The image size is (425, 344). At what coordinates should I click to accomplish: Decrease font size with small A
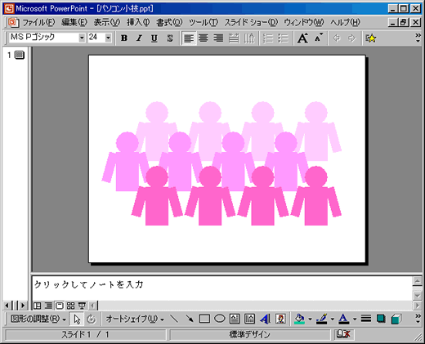click(318, 38)
